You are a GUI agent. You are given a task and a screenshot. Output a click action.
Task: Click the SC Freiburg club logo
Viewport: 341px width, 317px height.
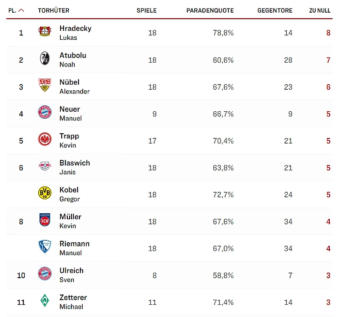[45, 59]
